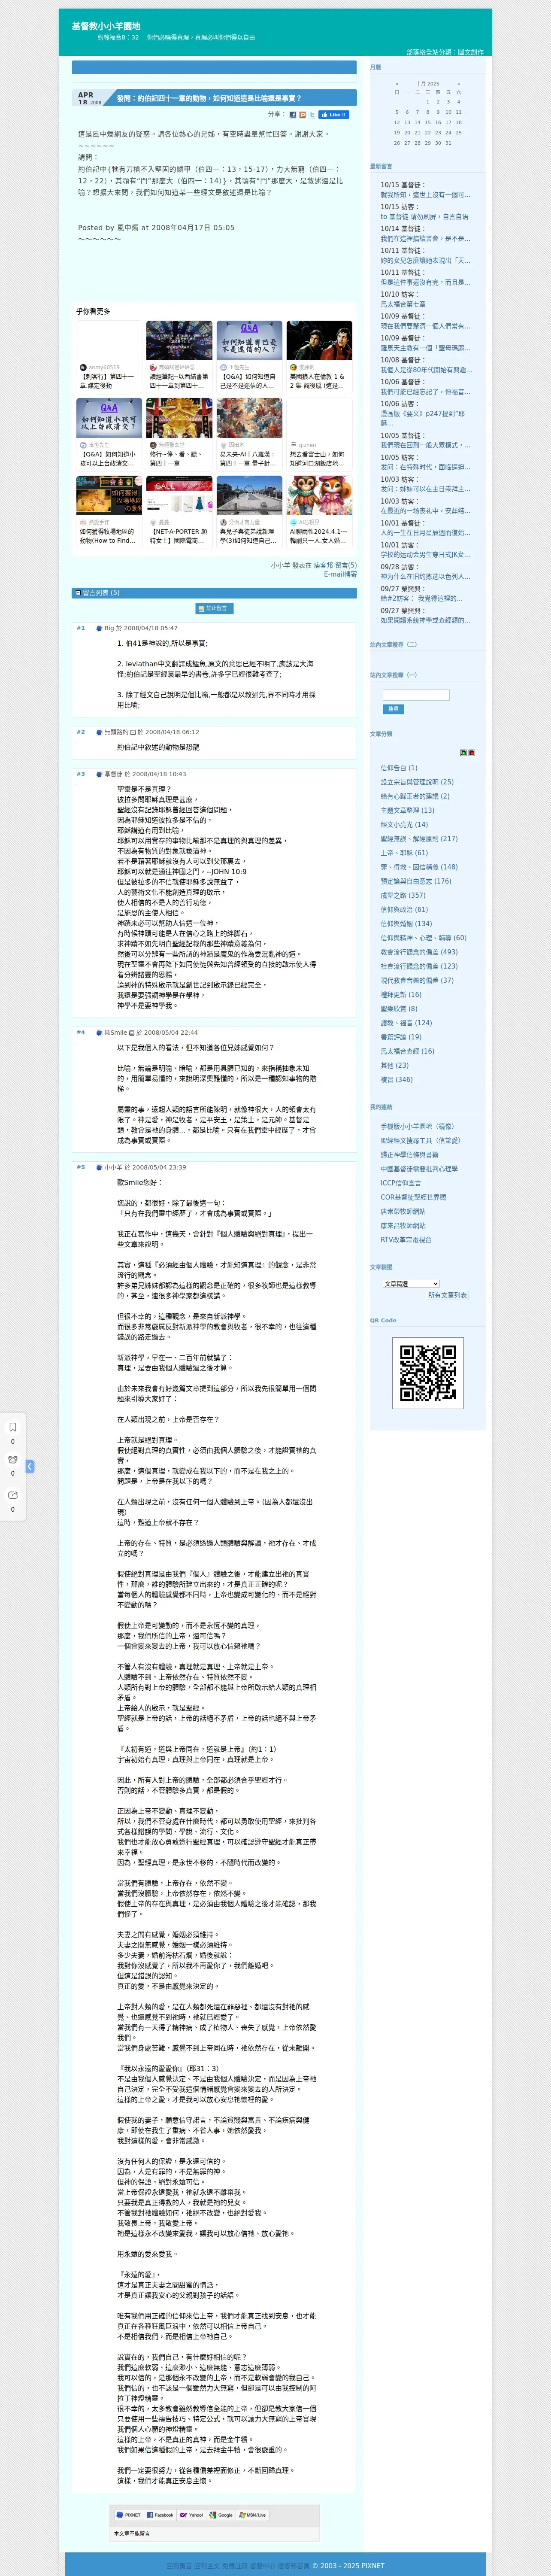551x2576 pixels.
Task: Open the 文章精選 dropdown
Action: click(411, 1284)
